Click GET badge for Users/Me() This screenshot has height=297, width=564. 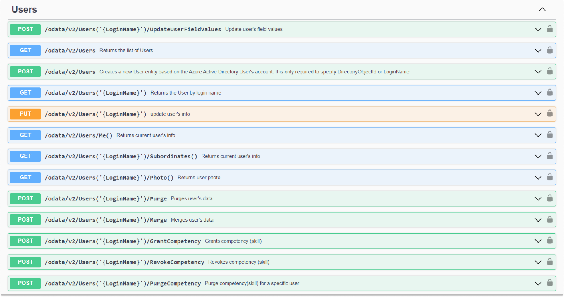coord(25,135)
